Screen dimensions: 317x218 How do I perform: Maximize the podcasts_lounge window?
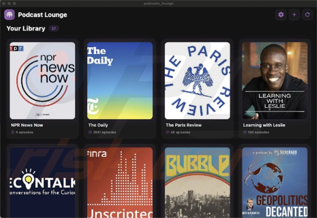point(14,4)
